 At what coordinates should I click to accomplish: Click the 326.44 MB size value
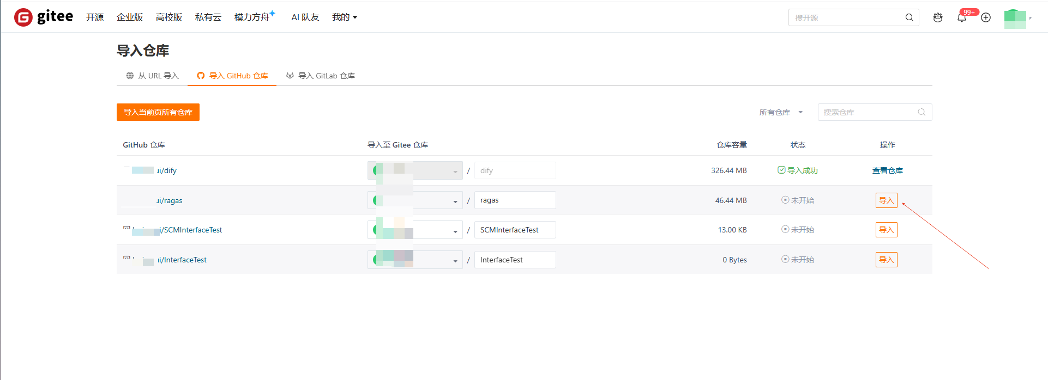(728, 170)
